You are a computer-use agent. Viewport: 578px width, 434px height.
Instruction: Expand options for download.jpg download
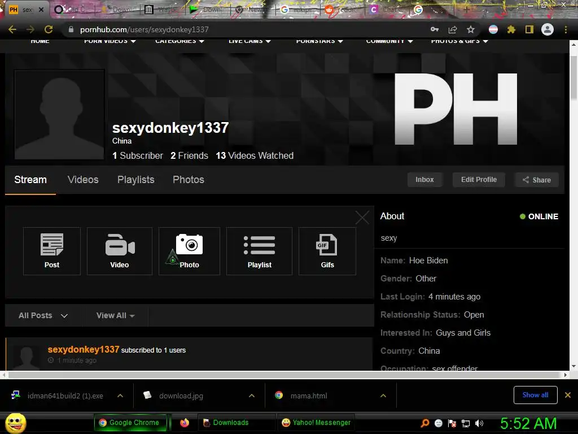click(x=252, y=396)
